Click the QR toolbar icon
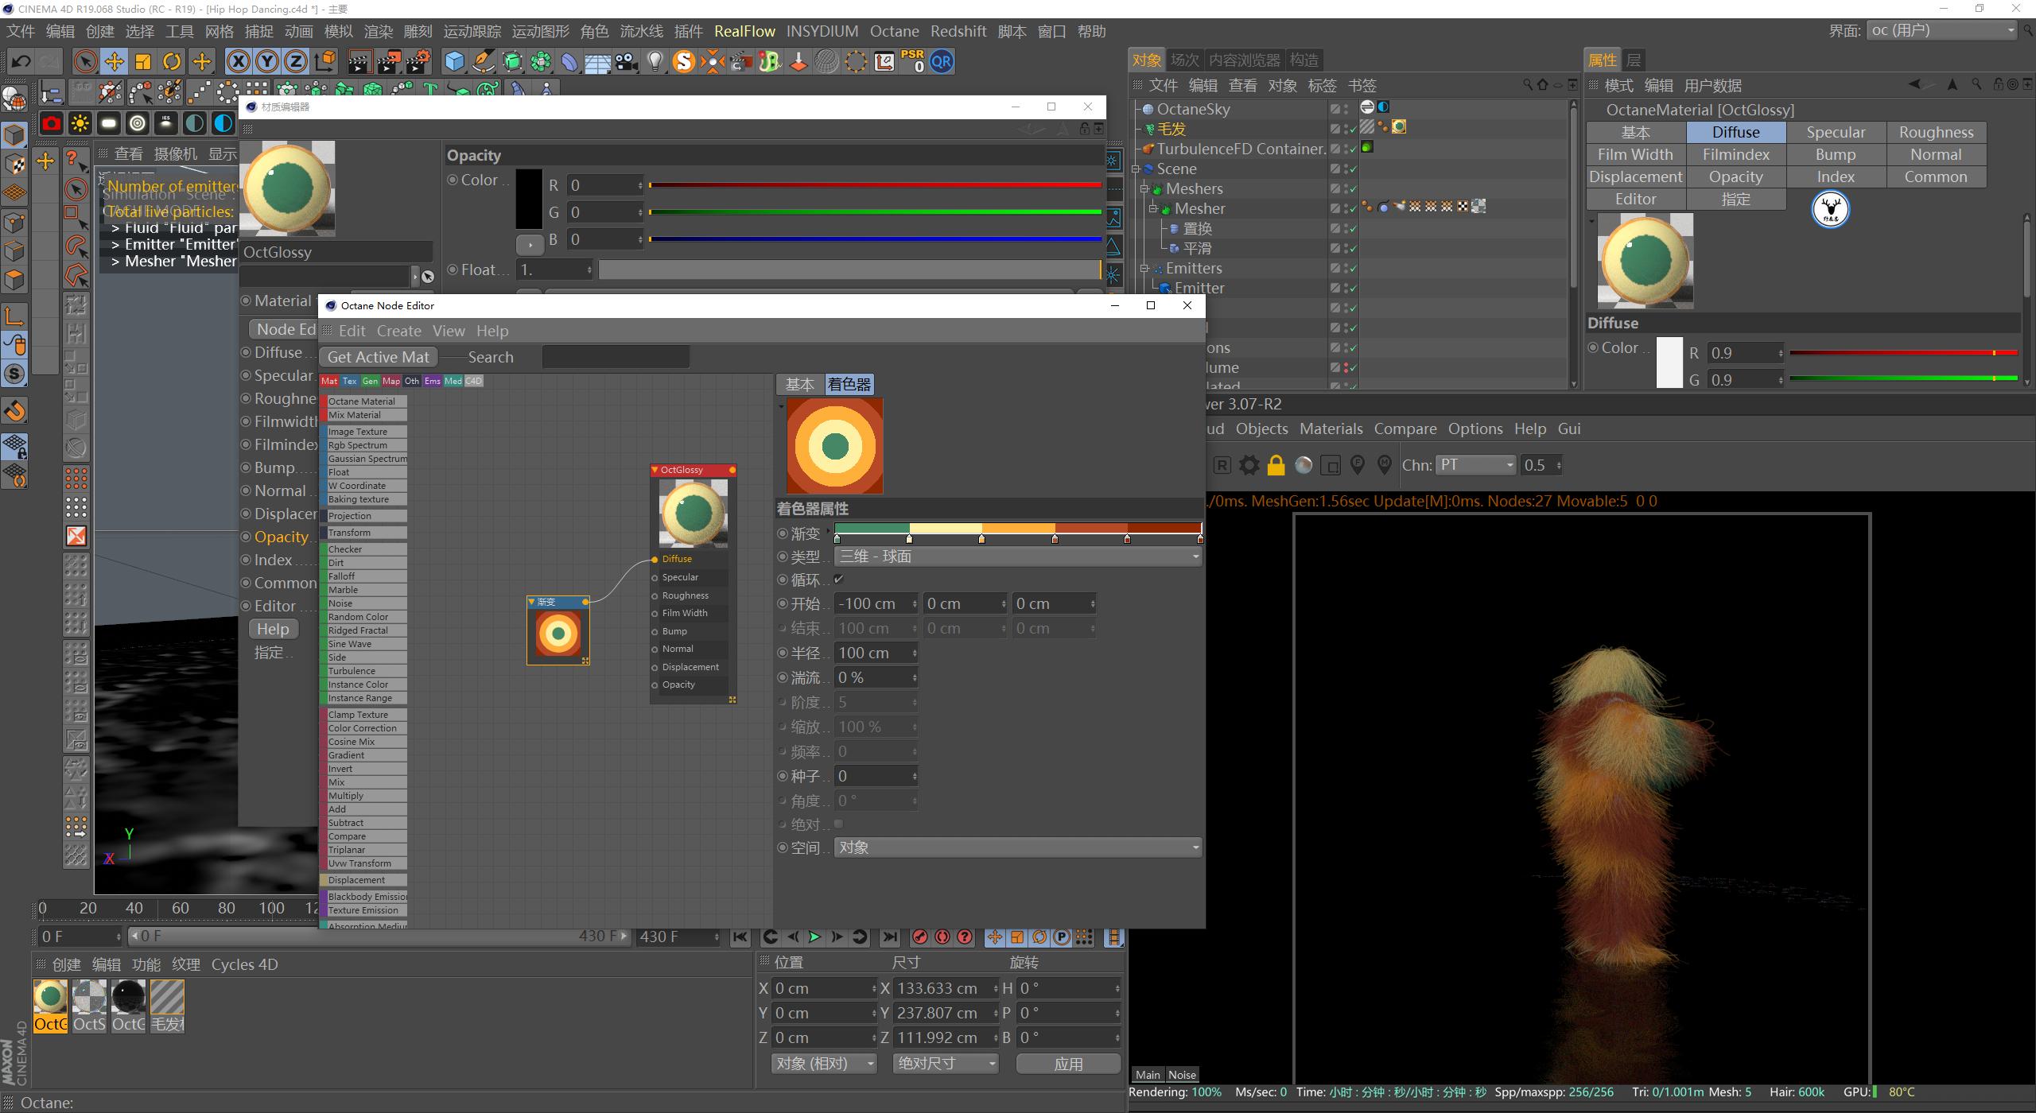 pyautogui.click(x=941, y=61)
